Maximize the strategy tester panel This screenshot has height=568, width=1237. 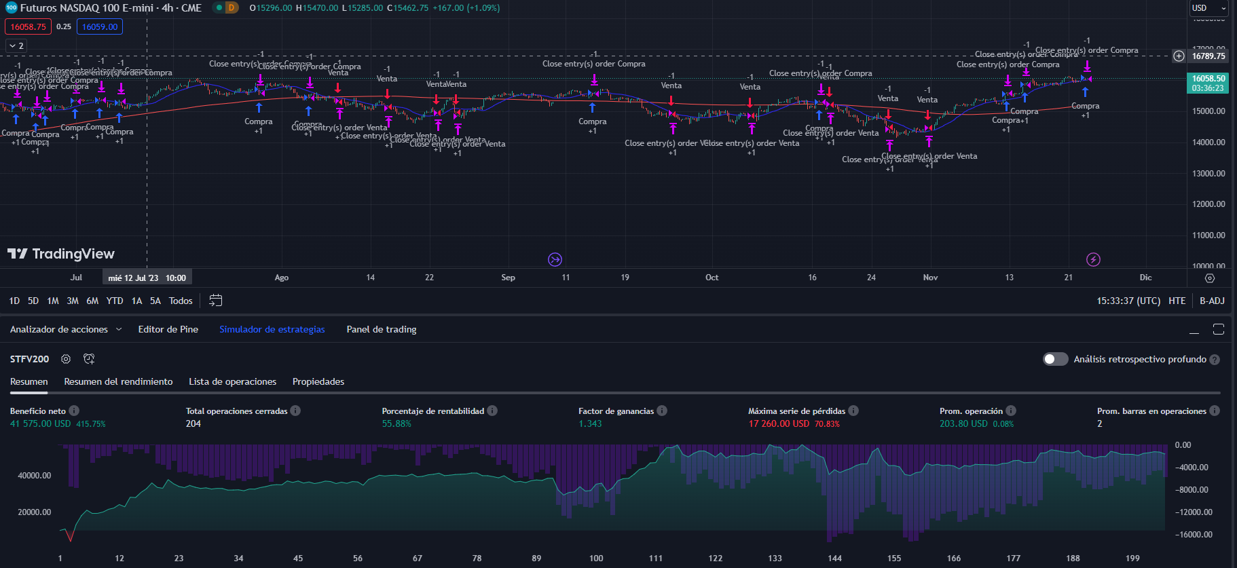coord(1219,329)
